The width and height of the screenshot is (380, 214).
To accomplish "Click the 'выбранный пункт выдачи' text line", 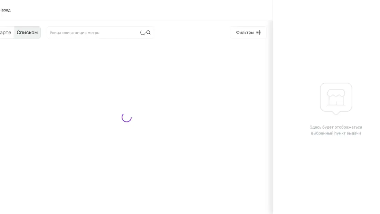I will click(x=336, y=133).
